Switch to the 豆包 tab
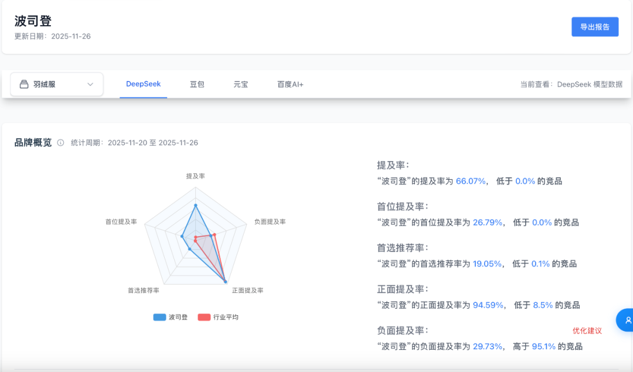Viewport: 633px width, 372px height. (197, 84)
